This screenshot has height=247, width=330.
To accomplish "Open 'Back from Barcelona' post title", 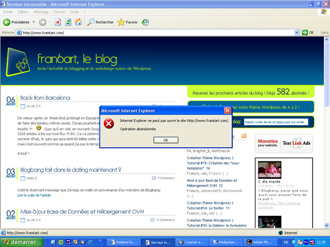I will click(x=45, y=98).
